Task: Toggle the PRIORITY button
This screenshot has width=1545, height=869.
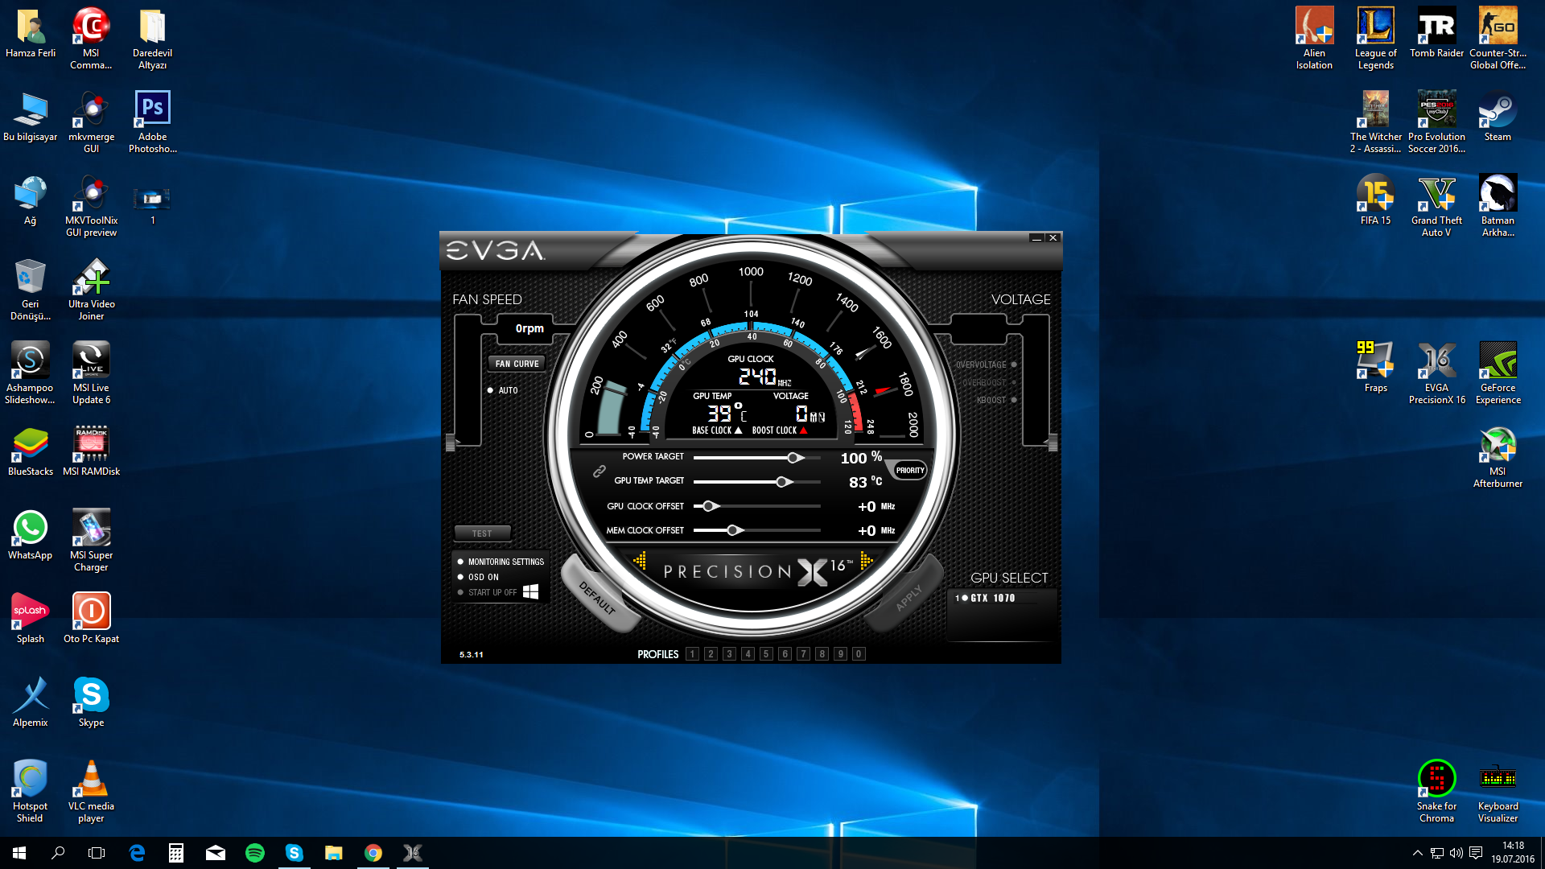Action: point(909,471)
